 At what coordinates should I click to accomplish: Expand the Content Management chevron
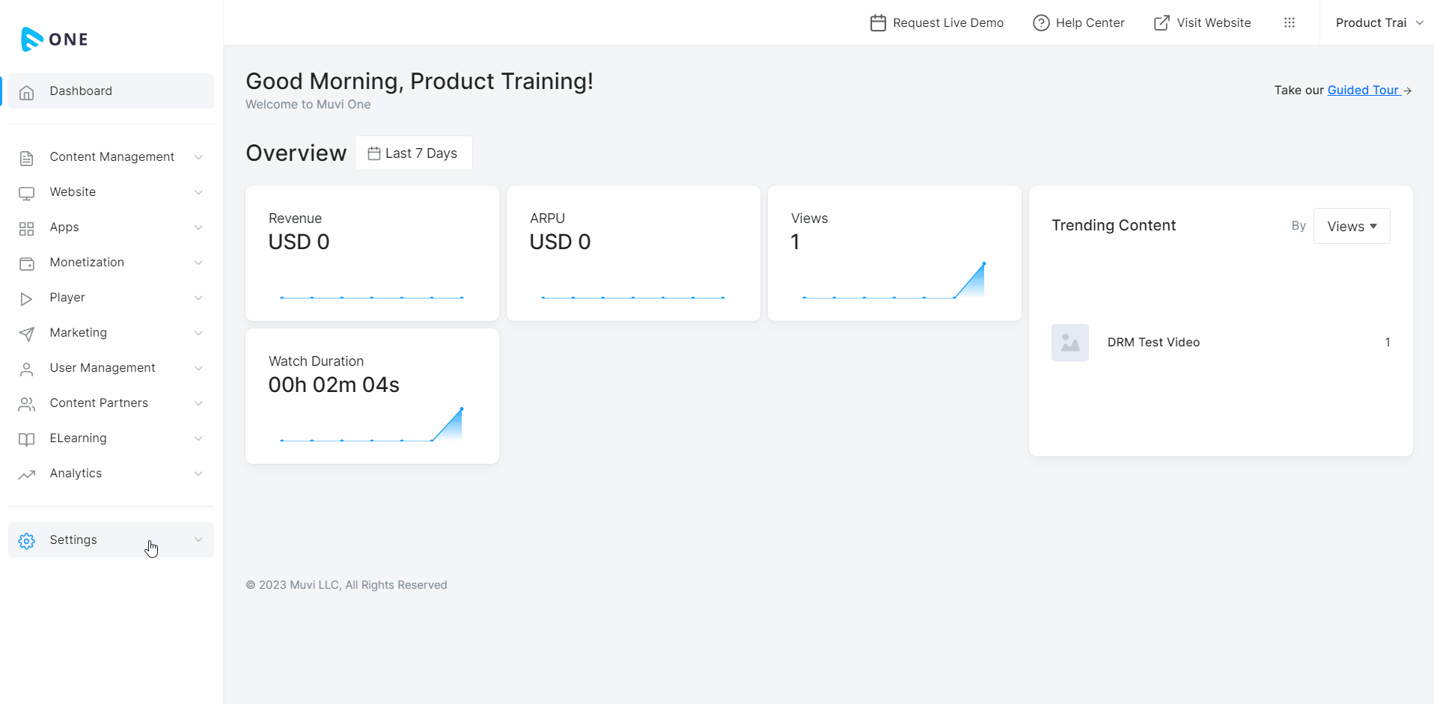pyautogui.click(x=198, y=157)
